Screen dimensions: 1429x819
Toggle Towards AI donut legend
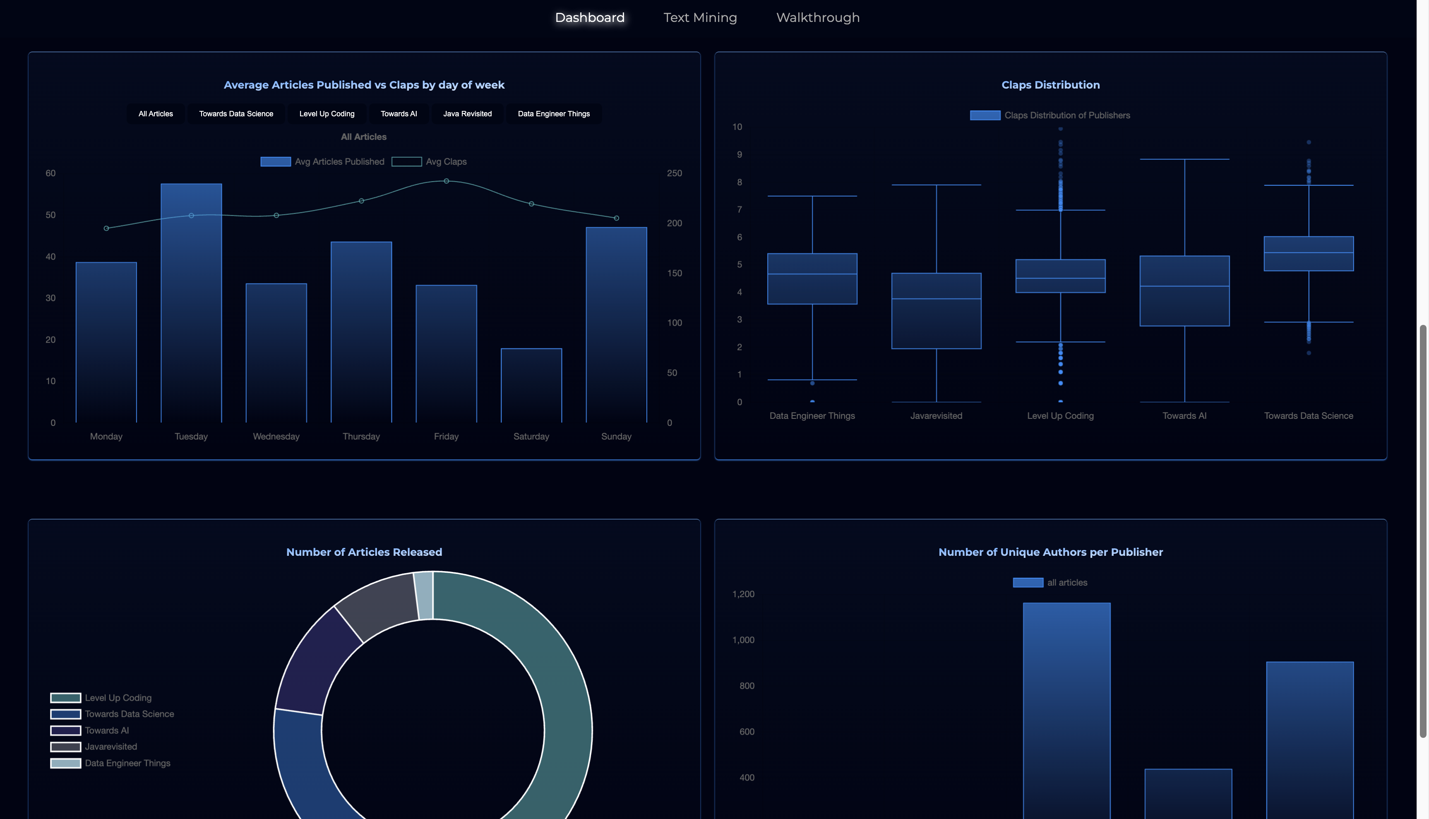90,730
